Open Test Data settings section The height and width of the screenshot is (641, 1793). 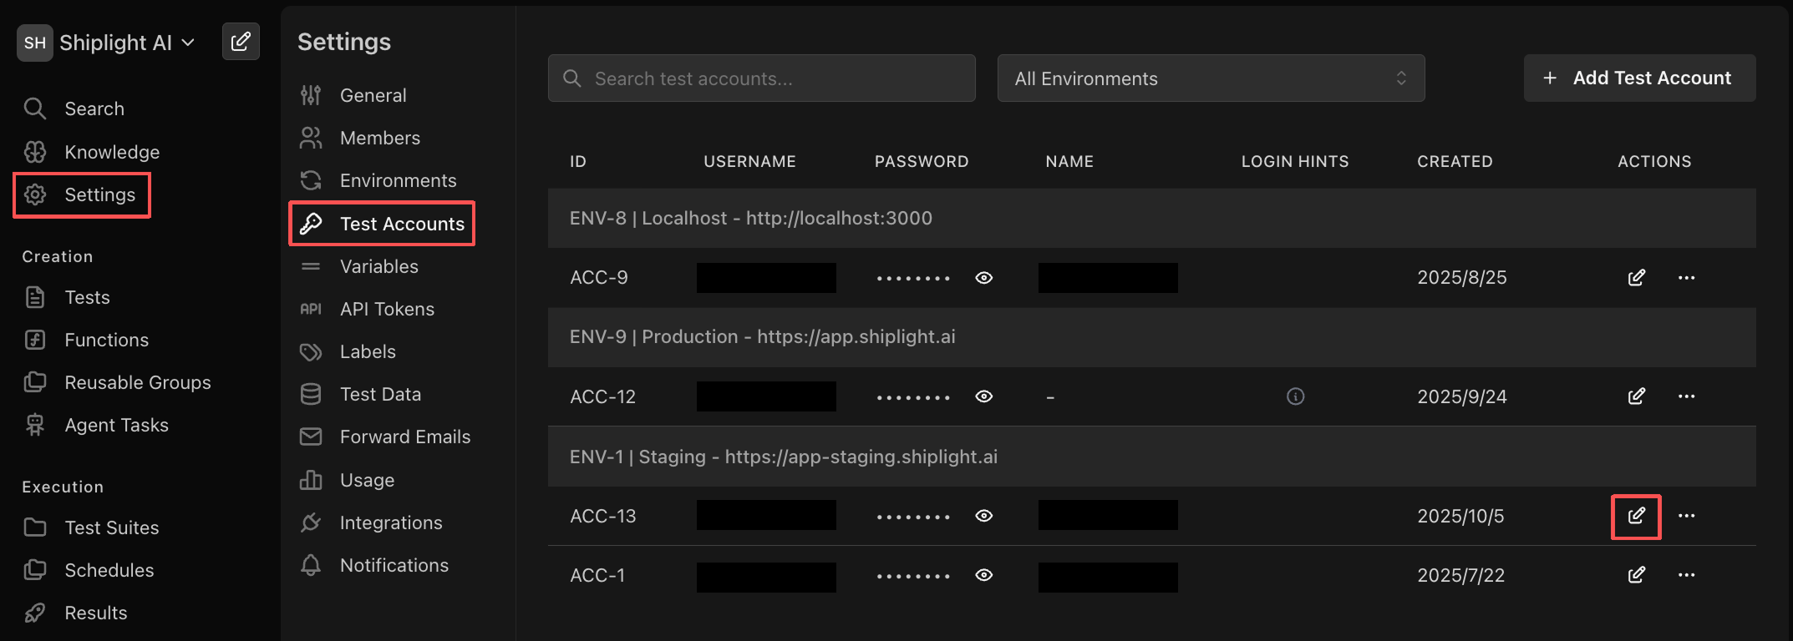360,394
